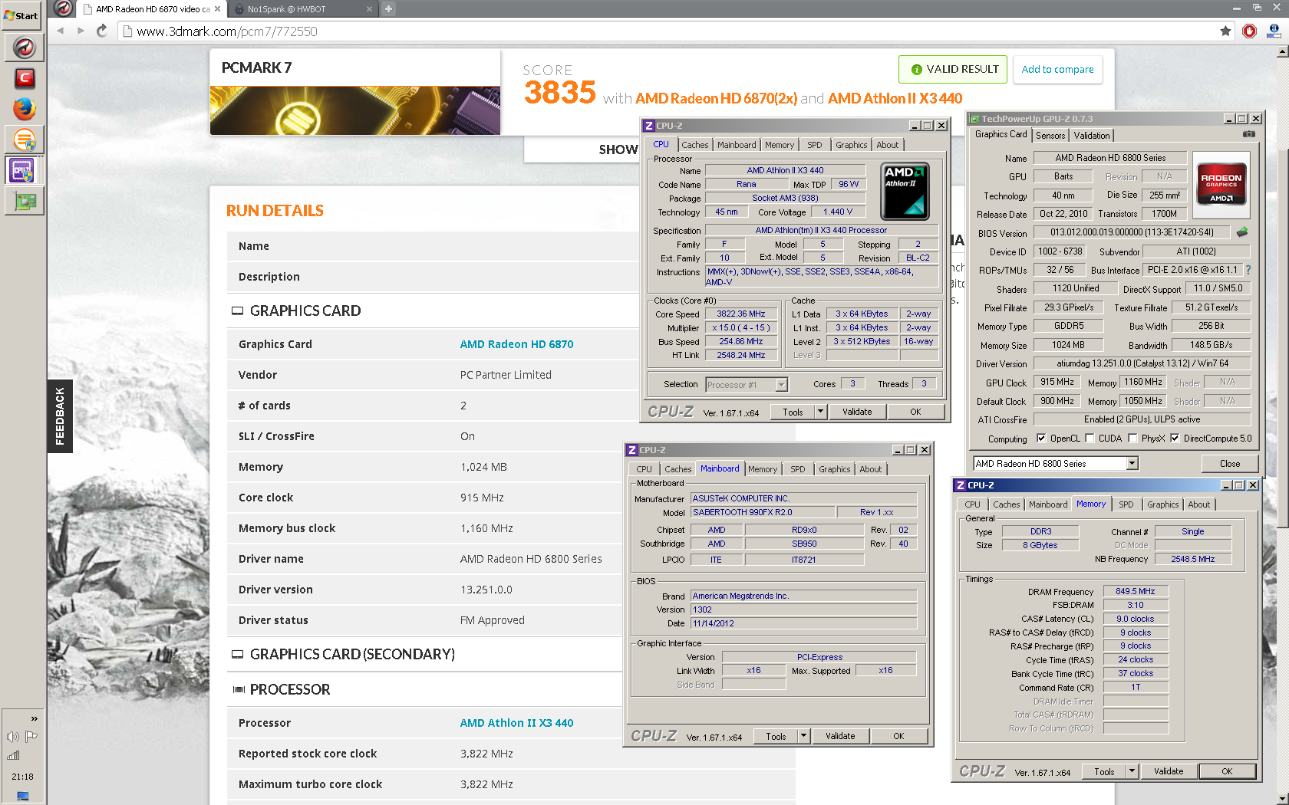Collapse the GRAPHICS CARD section header

(305, 310)
